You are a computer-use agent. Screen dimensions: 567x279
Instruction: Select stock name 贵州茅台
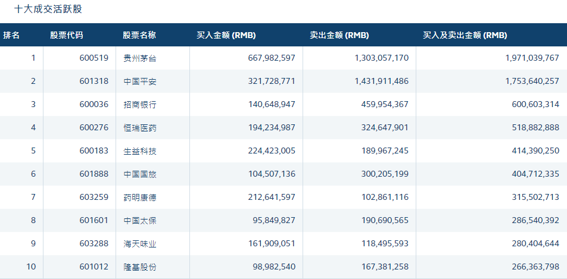pyautogui.click(x=139, y=58)
